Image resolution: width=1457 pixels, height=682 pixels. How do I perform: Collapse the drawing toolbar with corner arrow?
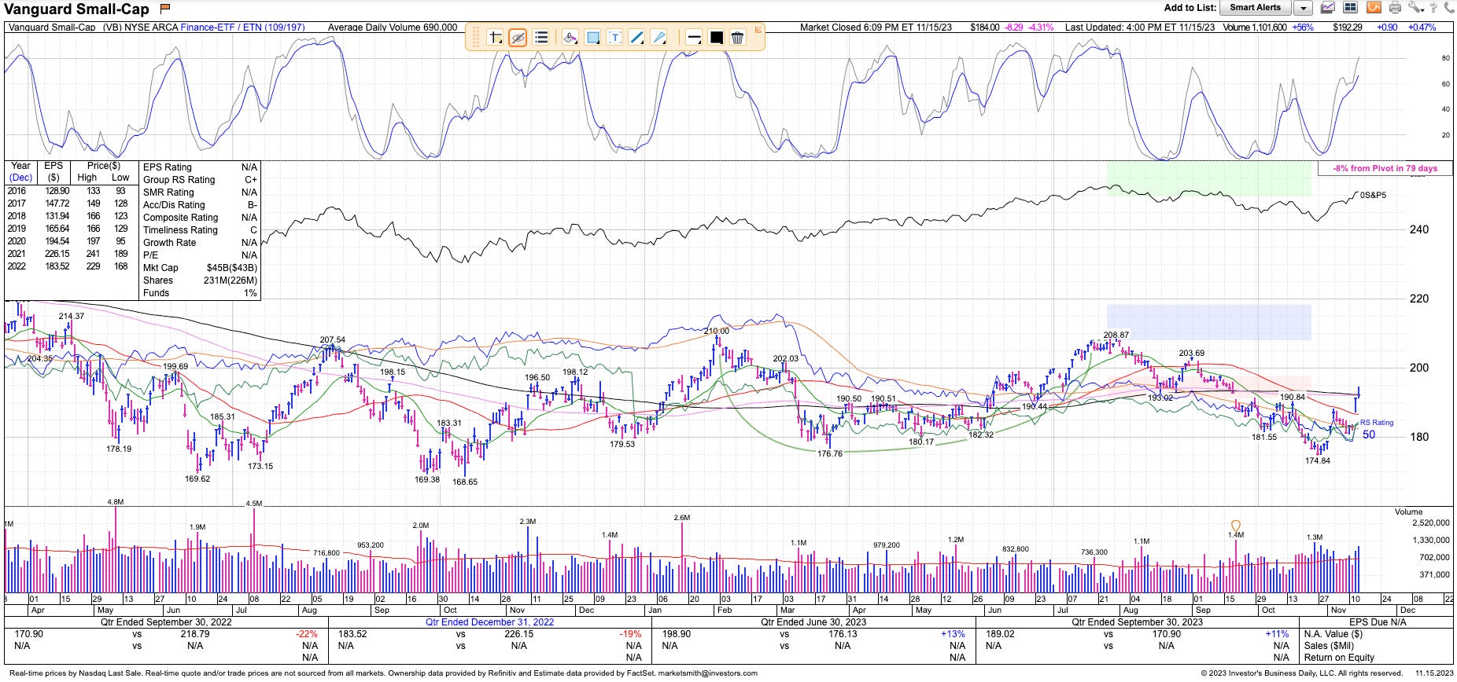(758, 30)
